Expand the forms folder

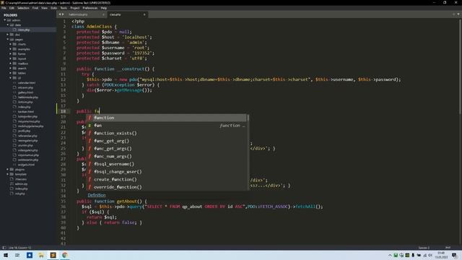point(10,53)
